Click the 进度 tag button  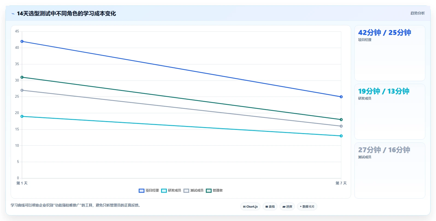click(287, 207)
